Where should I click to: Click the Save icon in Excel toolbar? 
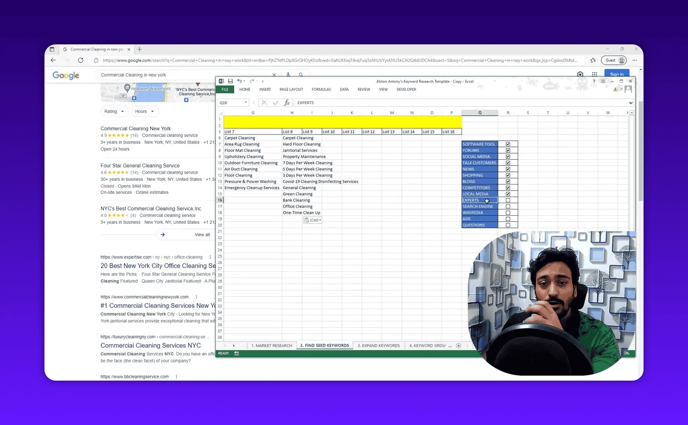230,81
